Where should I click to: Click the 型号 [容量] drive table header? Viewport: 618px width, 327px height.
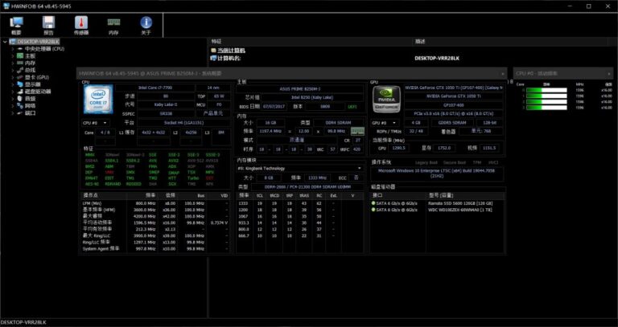click(x=465, y=195)
